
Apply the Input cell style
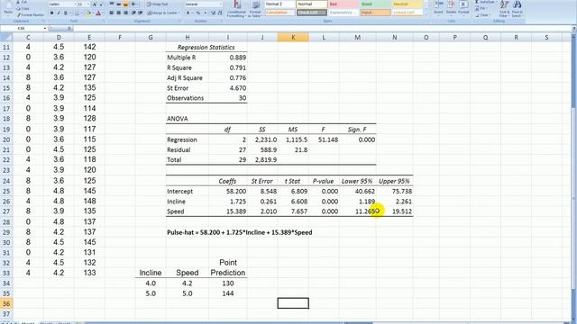coord(375,13)
